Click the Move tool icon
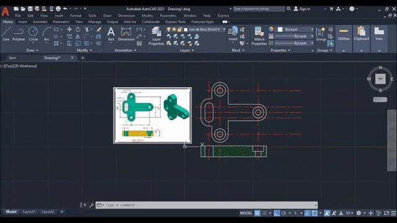The image size is (397, 223). tap(69, 30)
